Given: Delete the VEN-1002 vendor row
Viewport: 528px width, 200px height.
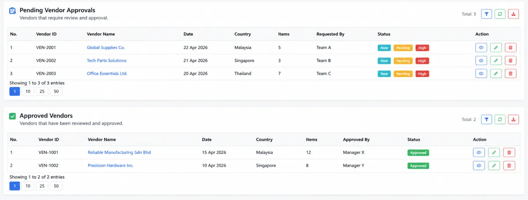Looking at the screenshot, I should 509,166.
